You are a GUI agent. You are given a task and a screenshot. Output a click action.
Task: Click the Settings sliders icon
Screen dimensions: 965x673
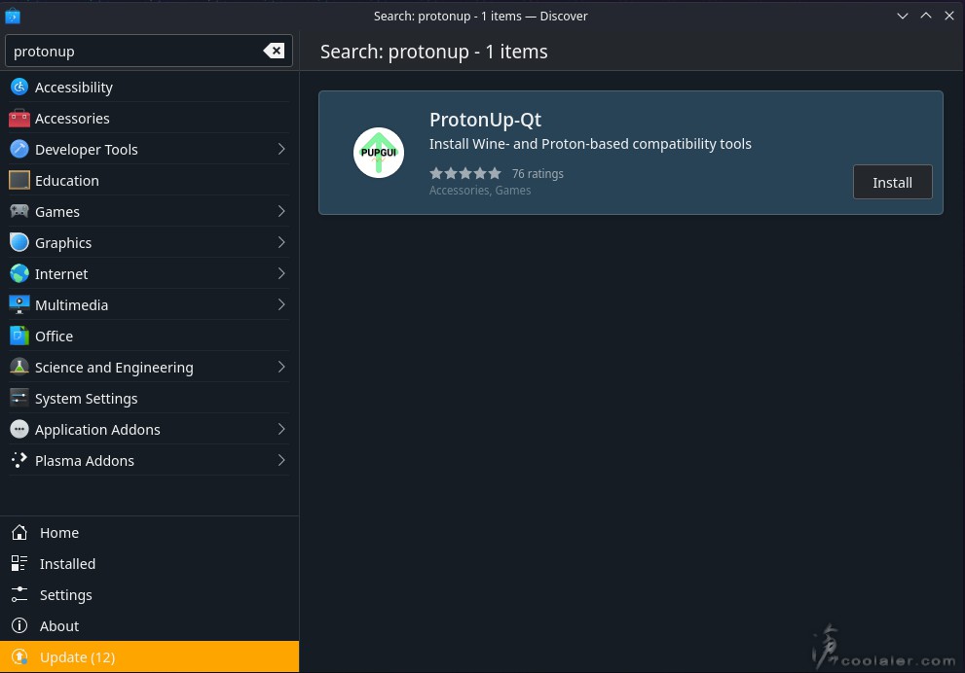click(x=19, y=594)
